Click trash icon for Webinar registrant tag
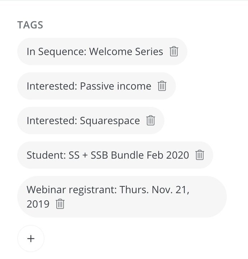The width and height of the screenshot is (248, 259). [x=60, y=204]
